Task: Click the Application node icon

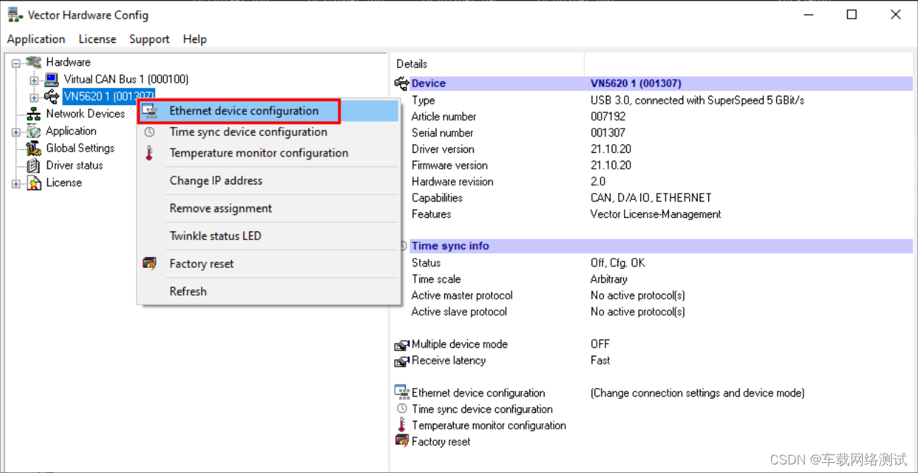Action: (34, 131)
